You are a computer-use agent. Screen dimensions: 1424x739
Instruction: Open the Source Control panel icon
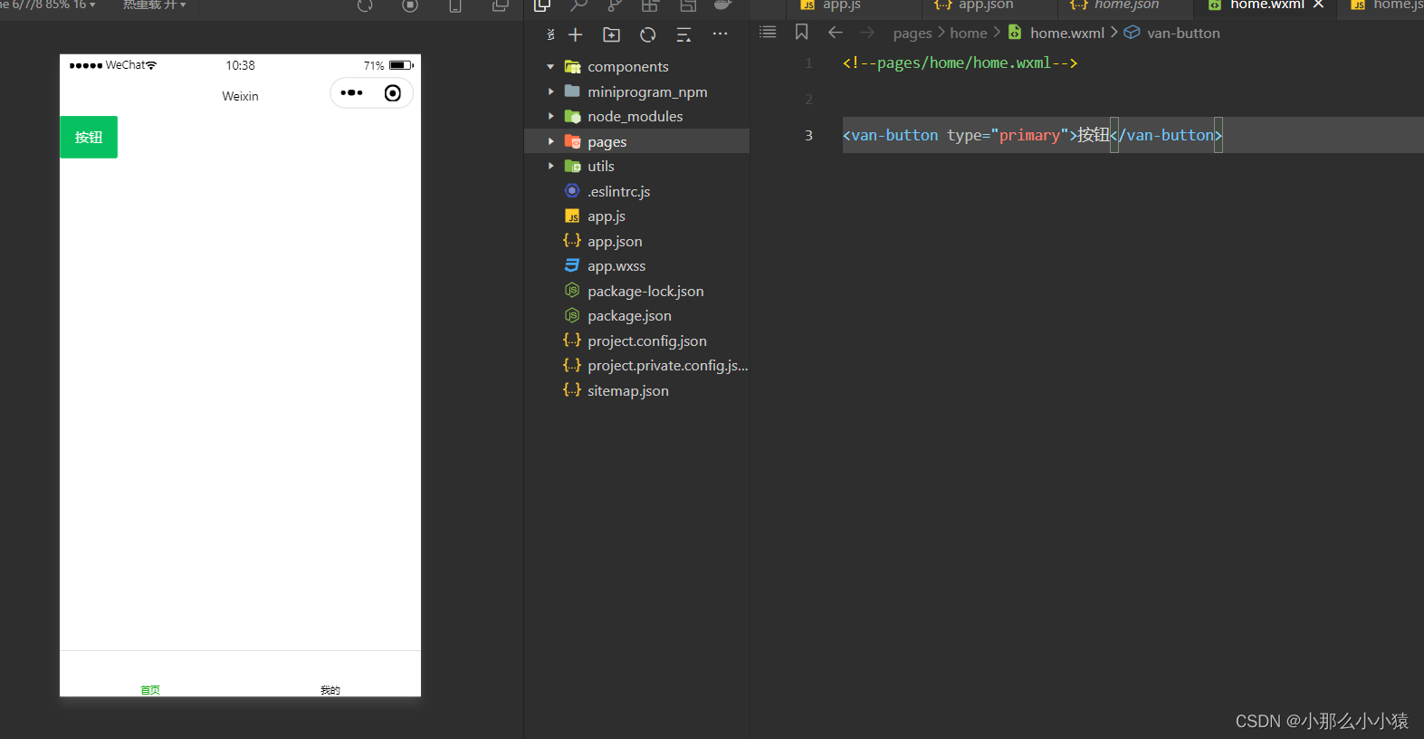coord(615,5)
